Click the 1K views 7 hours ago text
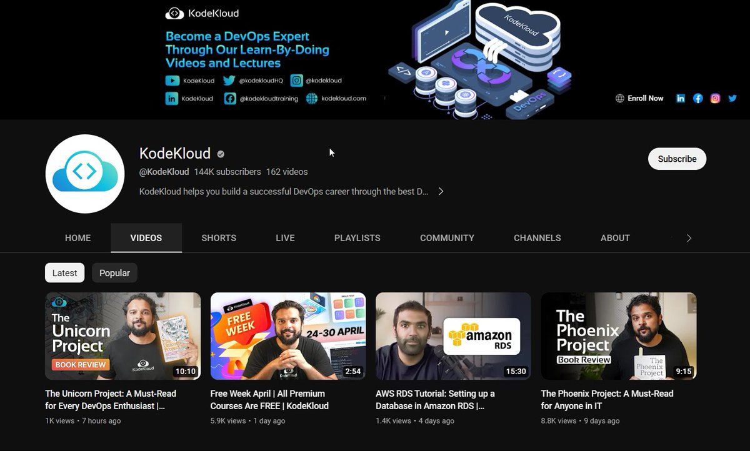This screenshot has height=451, width=750. 83,421
